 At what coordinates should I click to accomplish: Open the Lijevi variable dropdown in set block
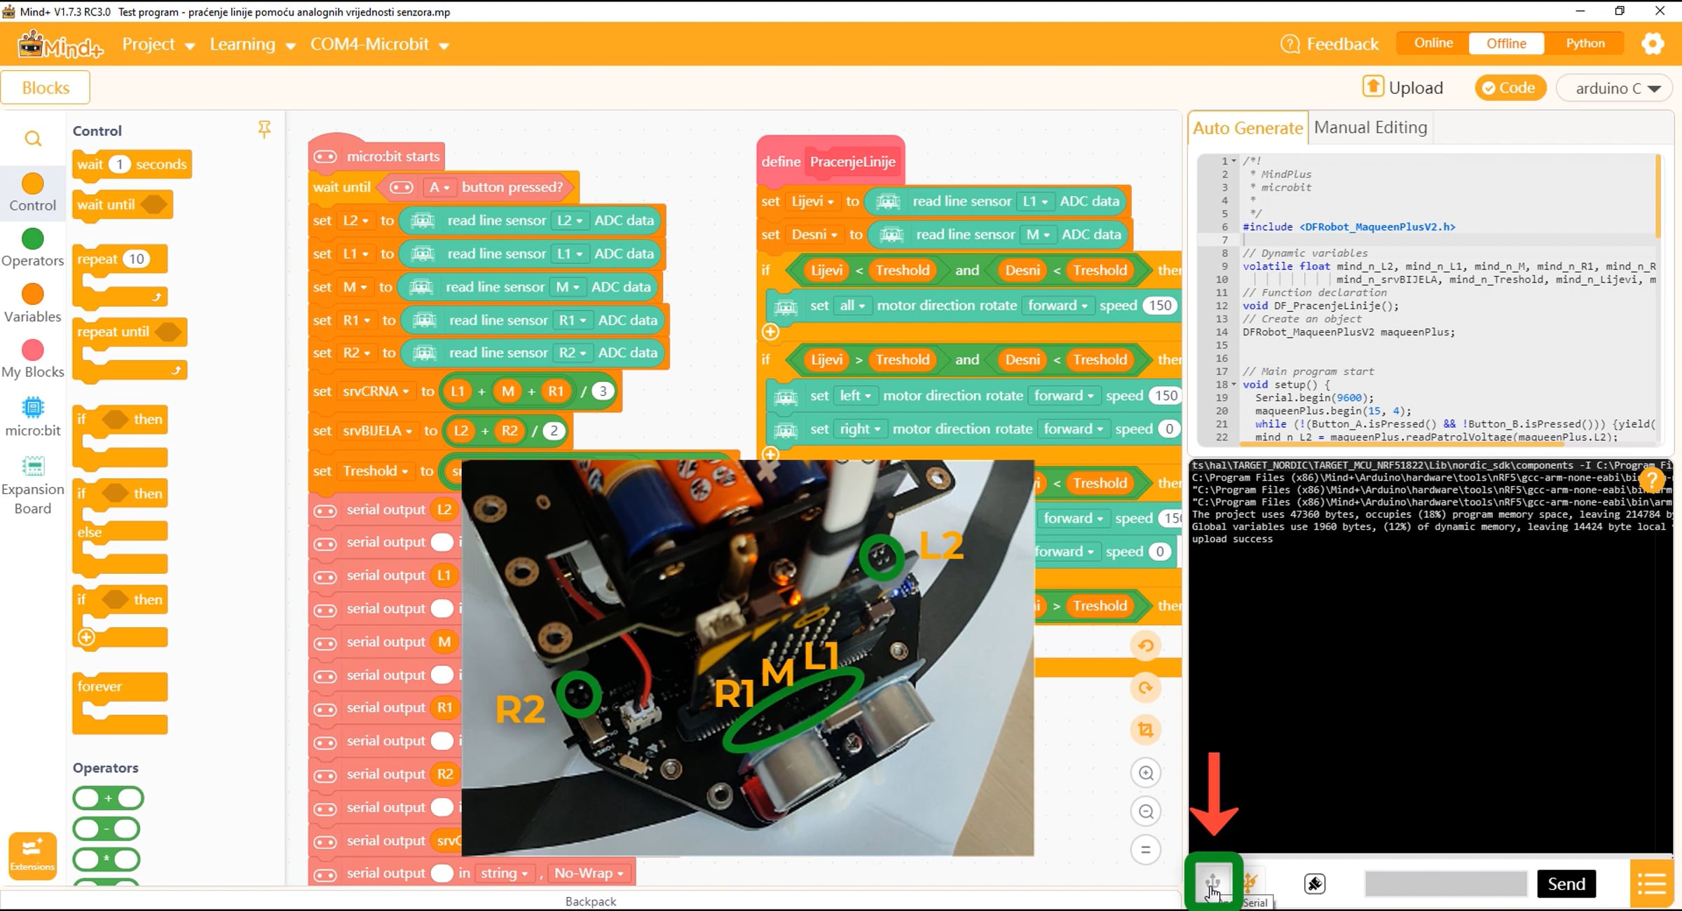pos(812,201)
